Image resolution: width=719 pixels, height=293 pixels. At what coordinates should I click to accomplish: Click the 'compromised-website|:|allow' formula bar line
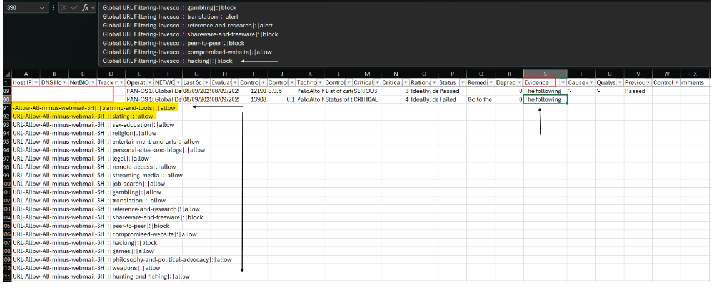188,52
